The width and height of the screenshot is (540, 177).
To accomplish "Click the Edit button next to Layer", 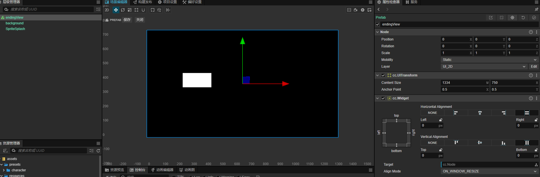I will click(534, 67).
